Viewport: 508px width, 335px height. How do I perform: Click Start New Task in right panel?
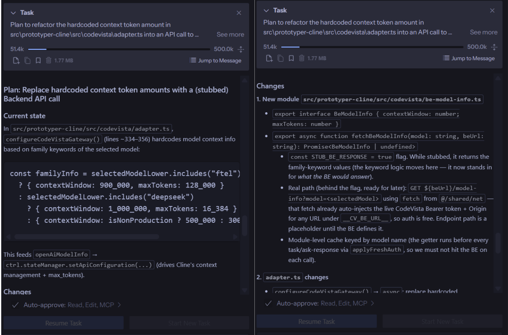443,321
